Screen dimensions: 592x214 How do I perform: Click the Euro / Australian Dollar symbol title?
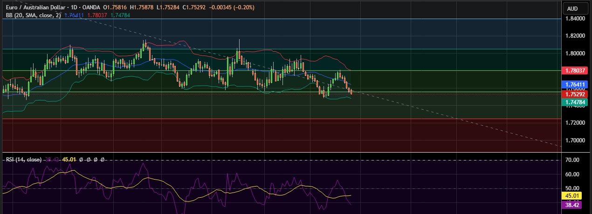(33, 7)
